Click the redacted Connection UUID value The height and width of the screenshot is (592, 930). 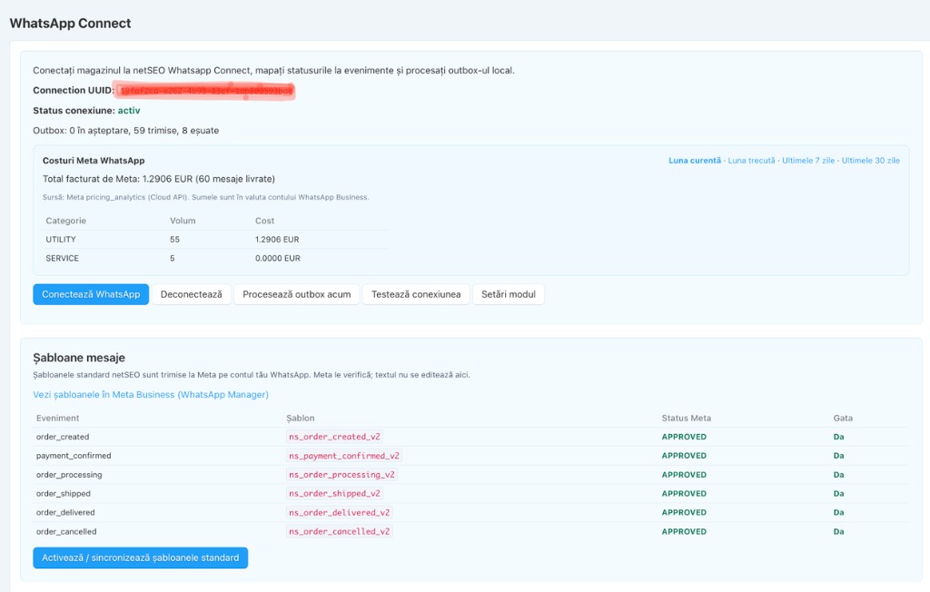(205, 91)
